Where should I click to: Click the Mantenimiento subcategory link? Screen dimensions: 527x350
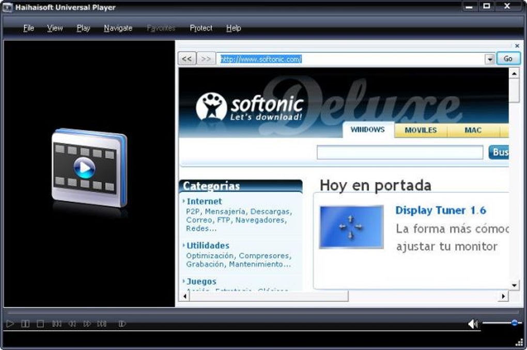[260, 264]
